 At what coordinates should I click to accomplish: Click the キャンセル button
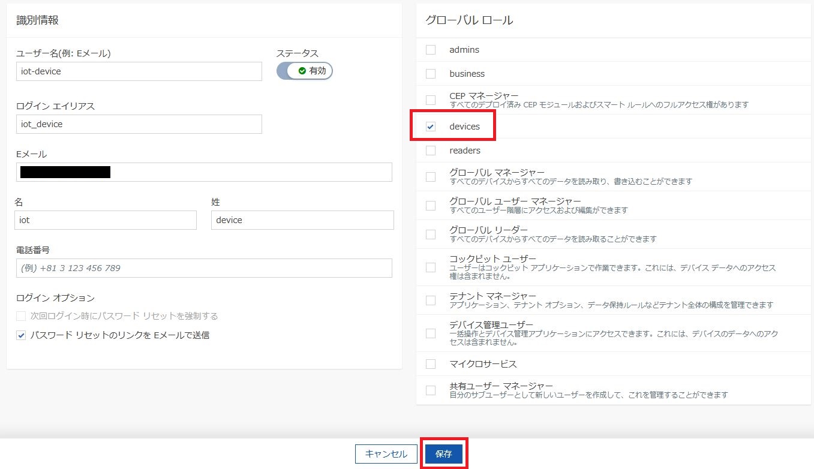pos(386,454)
